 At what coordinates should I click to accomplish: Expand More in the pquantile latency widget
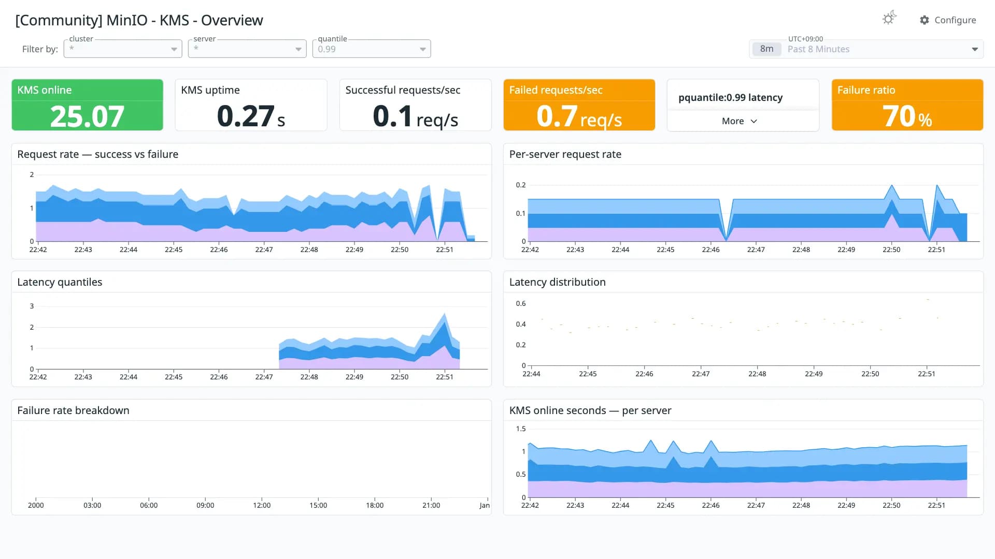[740, 121]
